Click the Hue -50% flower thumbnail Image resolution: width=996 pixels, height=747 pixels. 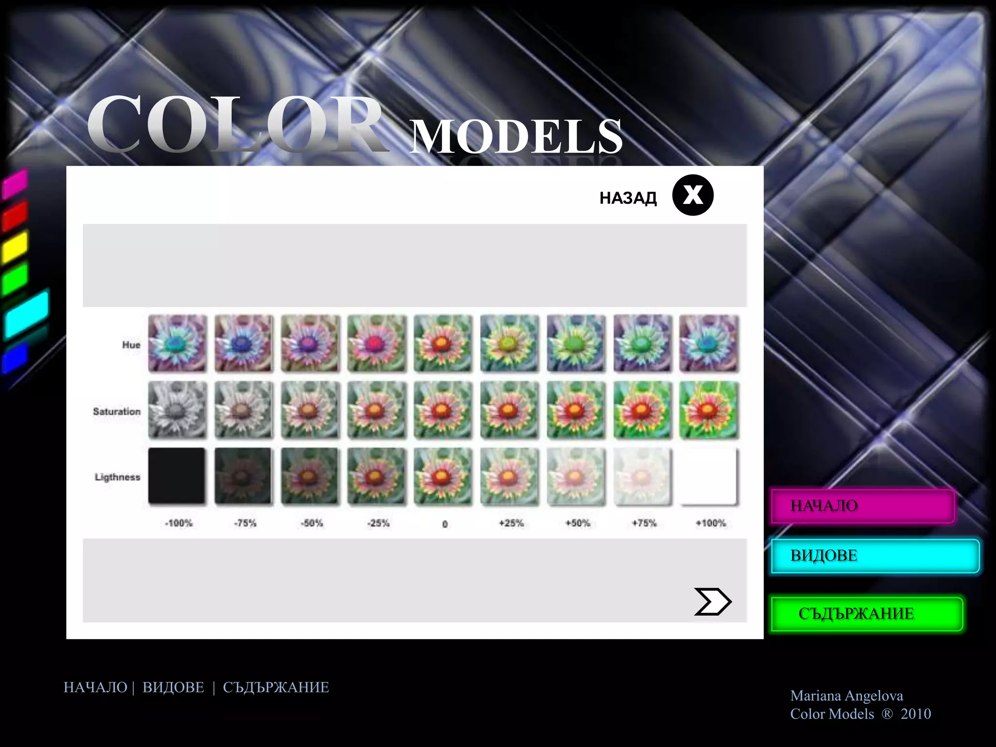[310, 343]
